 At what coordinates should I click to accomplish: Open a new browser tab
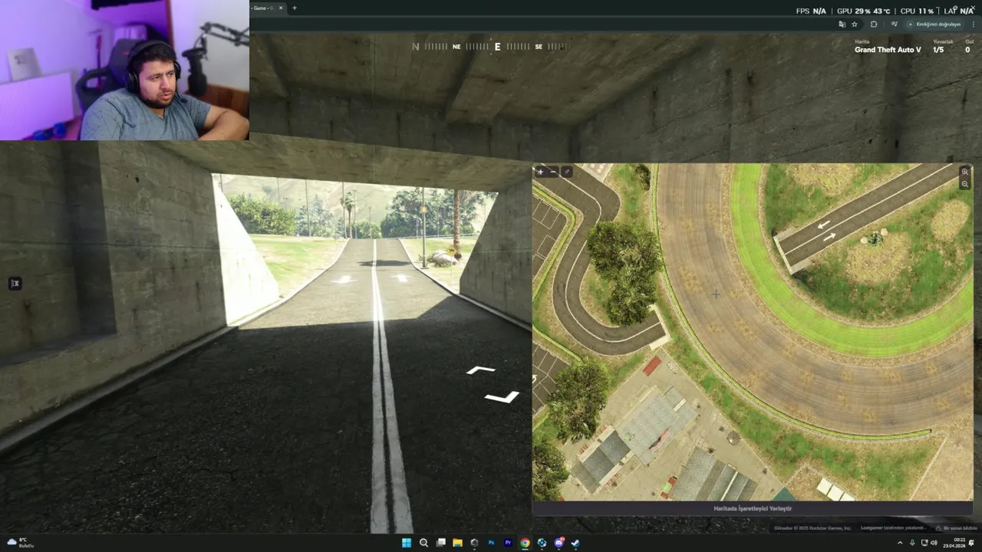click(x=295, y=8)
